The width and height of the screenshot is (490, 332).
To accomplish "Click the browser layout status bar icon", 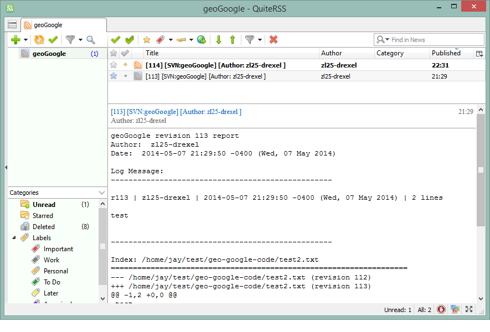I will [x=455, y=309].
